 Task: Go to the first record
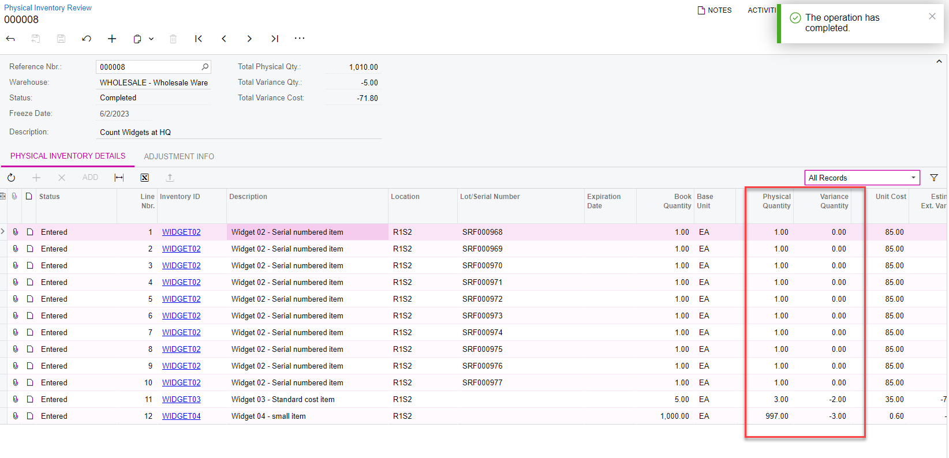point(199,39)
